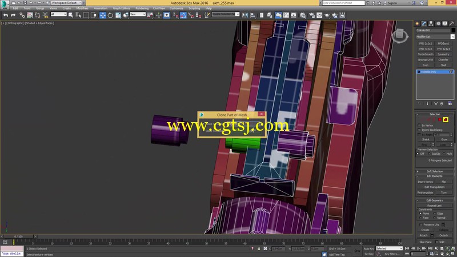The height and width of the screenshot is (257, 457).
Task: Activate the Select and Link tool
Action: coord(22,15)
